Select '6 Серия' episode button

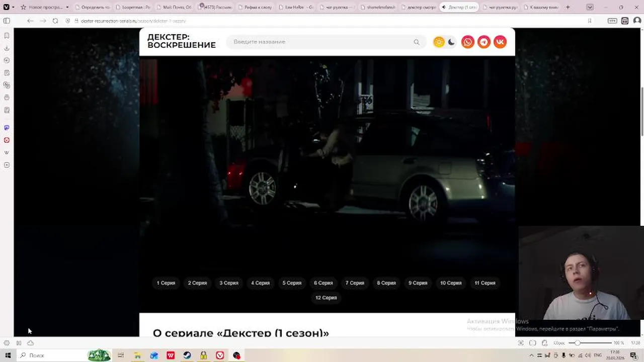point(324,283)
